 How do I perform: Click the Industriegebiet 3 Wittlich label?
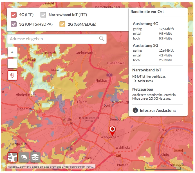pos(89,119)
